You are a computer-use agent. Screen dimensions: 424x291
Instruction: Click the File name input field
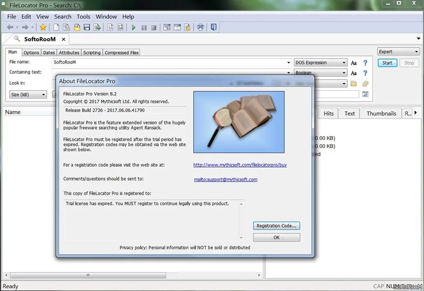coord(169,62)
